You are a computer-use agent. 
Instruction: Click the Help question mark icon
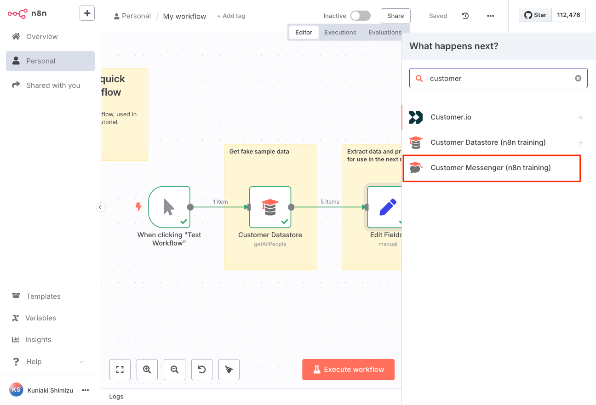coord(16,361)
